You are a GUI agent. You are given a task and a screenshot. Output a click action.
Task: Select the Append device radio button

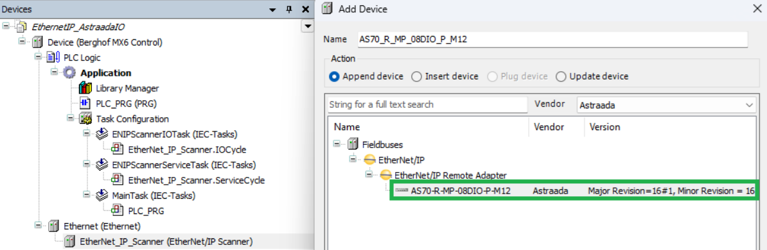coord(334,76)
